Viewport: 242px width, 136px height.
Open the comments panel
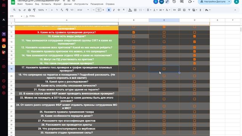pos(182,2)
